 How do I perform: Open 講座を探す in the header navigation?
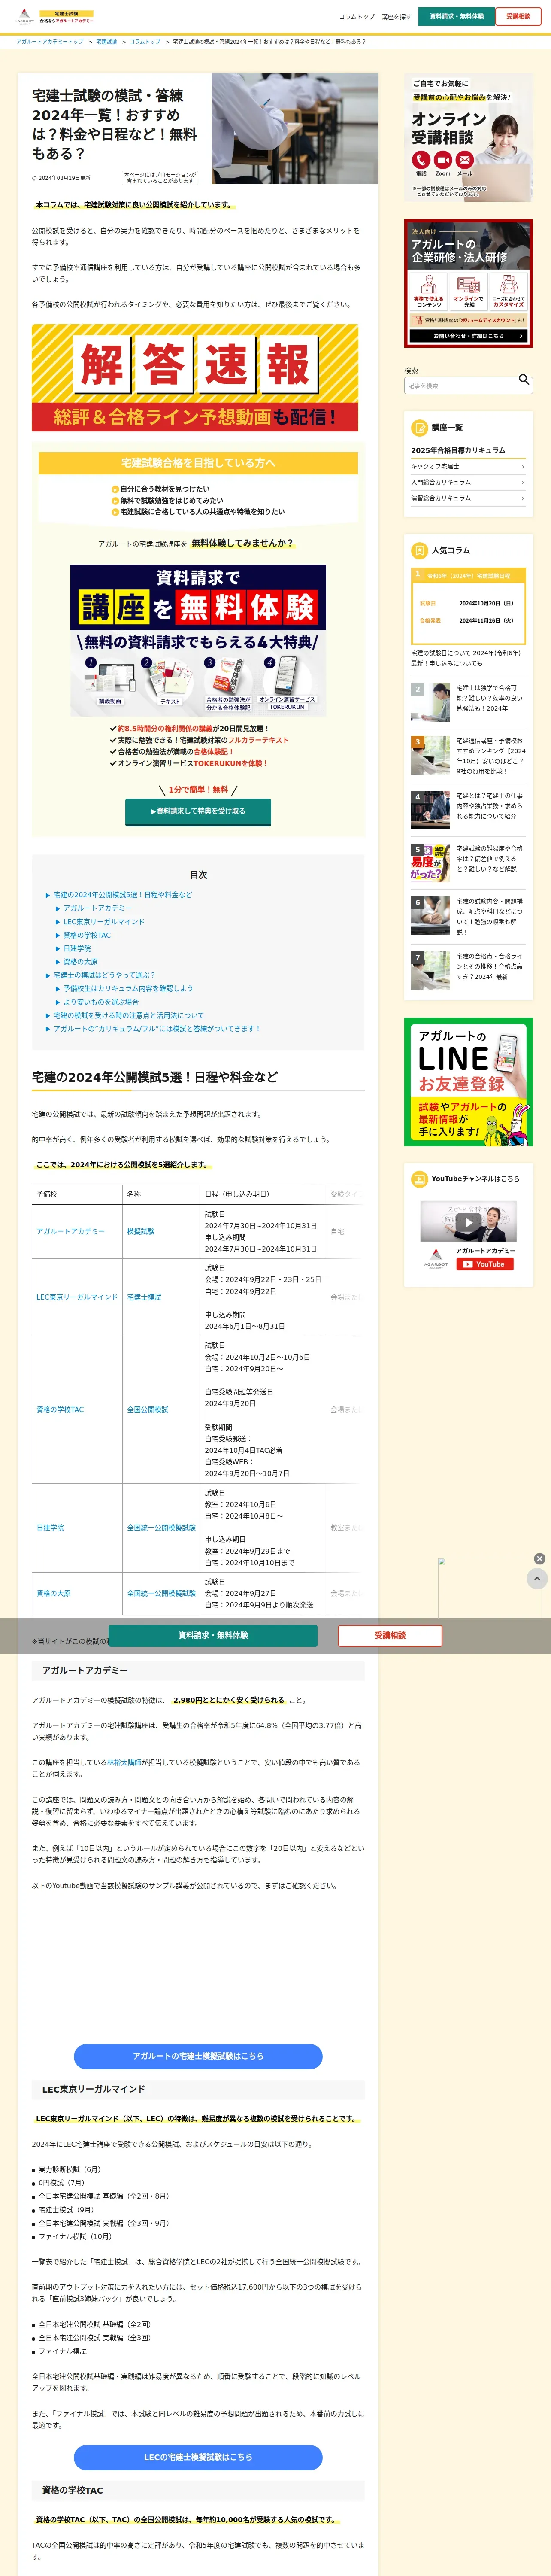coord(396,17)
